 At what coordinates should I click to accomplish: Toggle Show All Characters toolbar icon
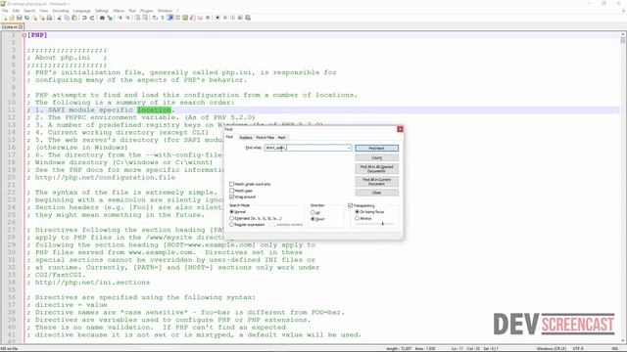(x=163, y=18)
